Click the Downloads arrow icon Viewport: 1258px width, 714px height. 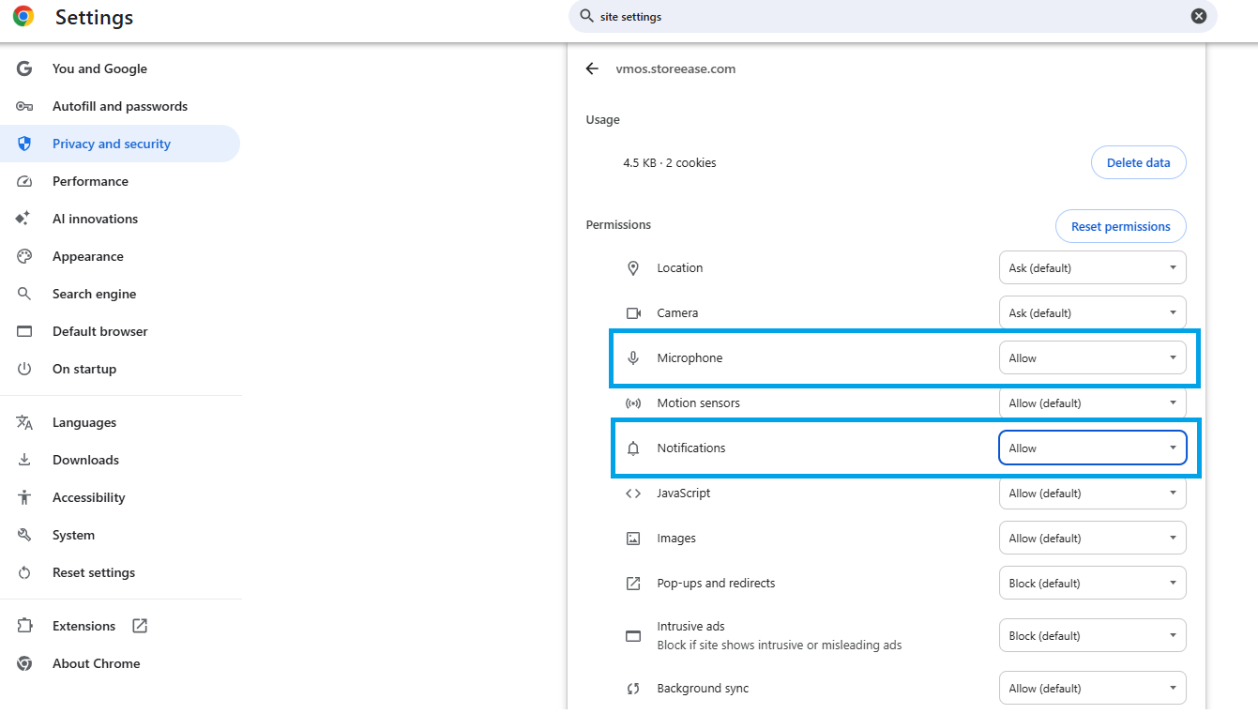[24, 460]
